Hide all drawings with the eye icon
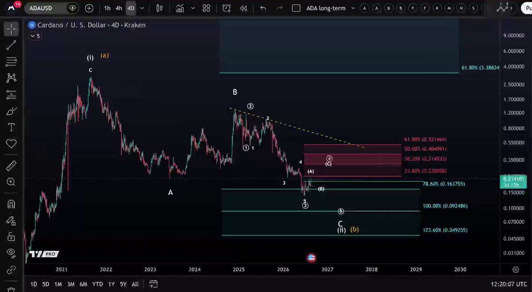532x292 pixels. click(12, 253)
